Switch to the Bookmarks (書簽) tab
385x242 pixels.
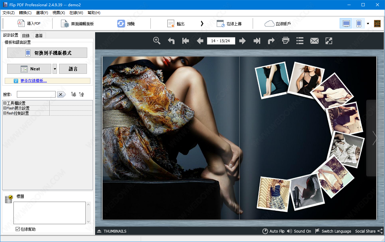click(39, 36)
